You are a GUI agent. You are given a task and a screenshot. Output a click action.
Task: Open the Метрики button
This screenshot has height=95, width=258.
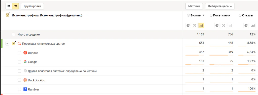(x=194, y=6)
